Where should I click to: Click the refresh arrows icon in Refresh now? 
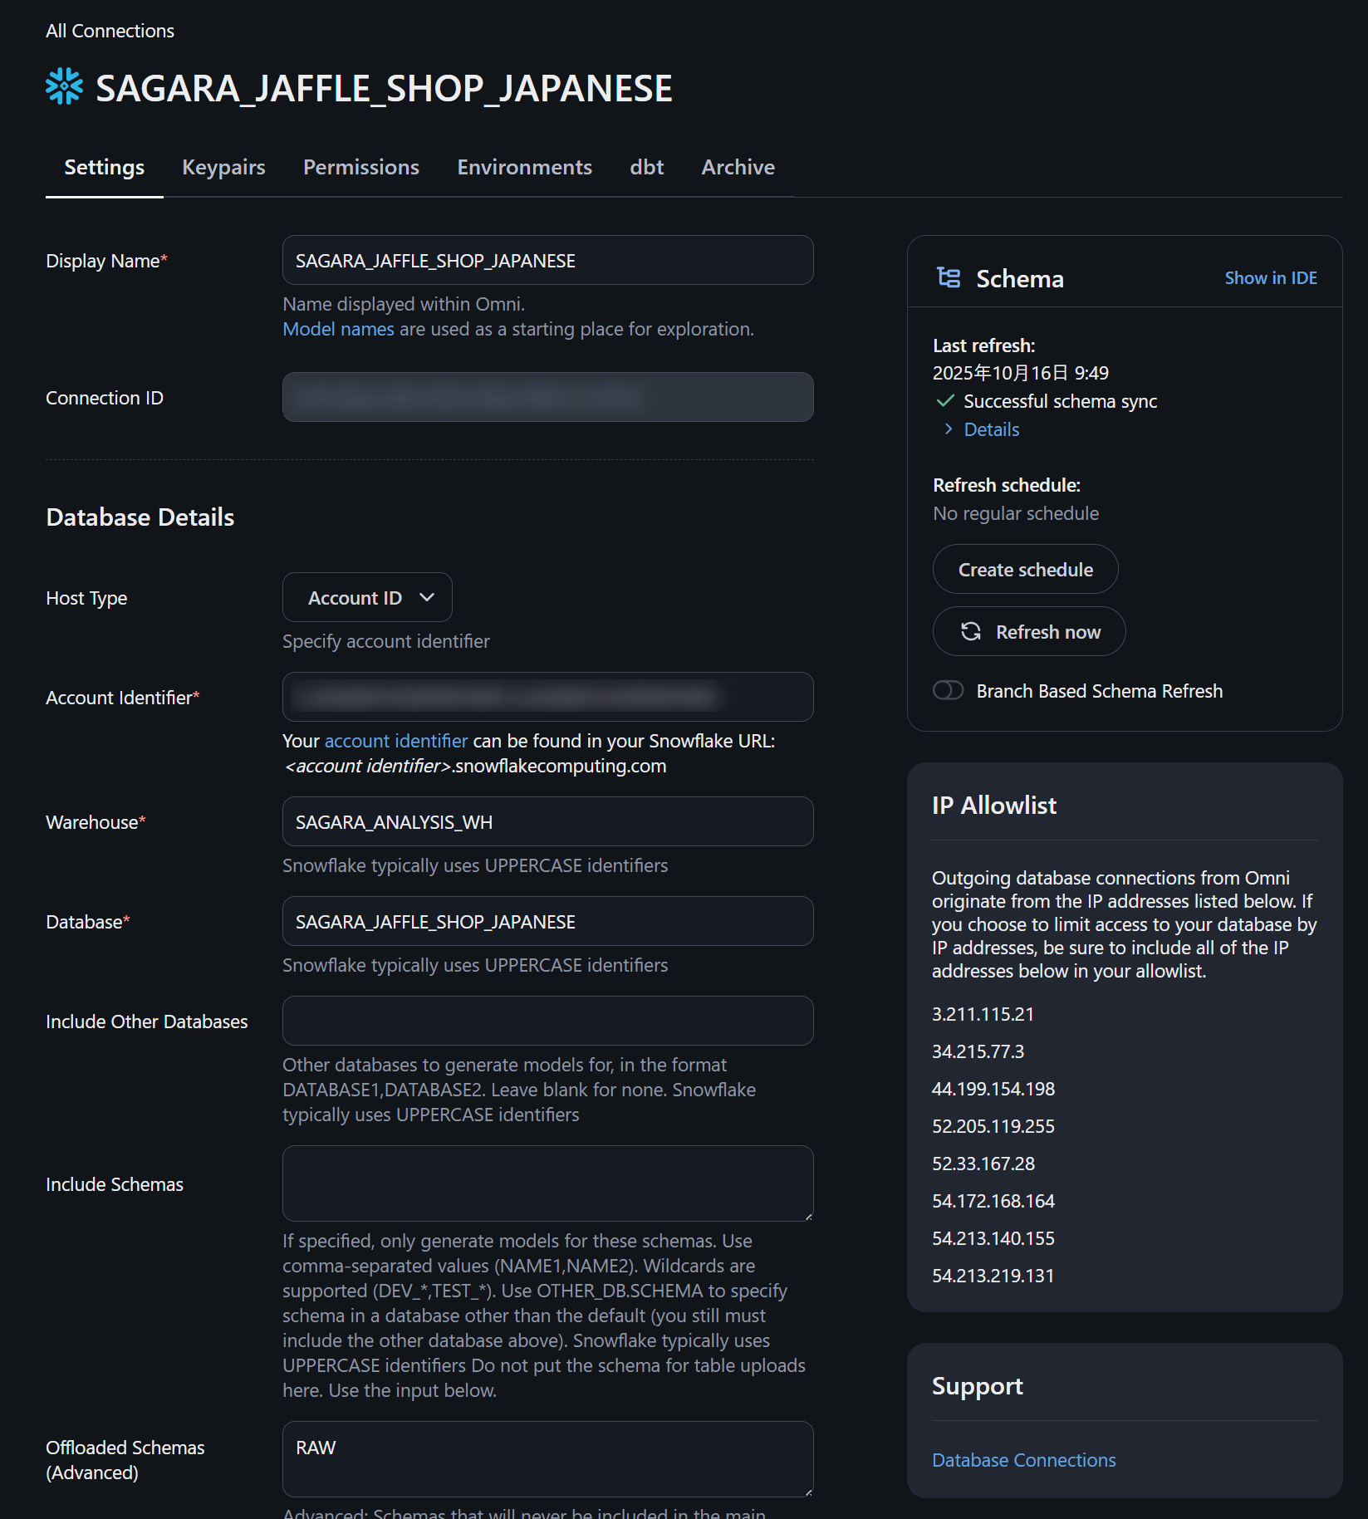(971, 631)
